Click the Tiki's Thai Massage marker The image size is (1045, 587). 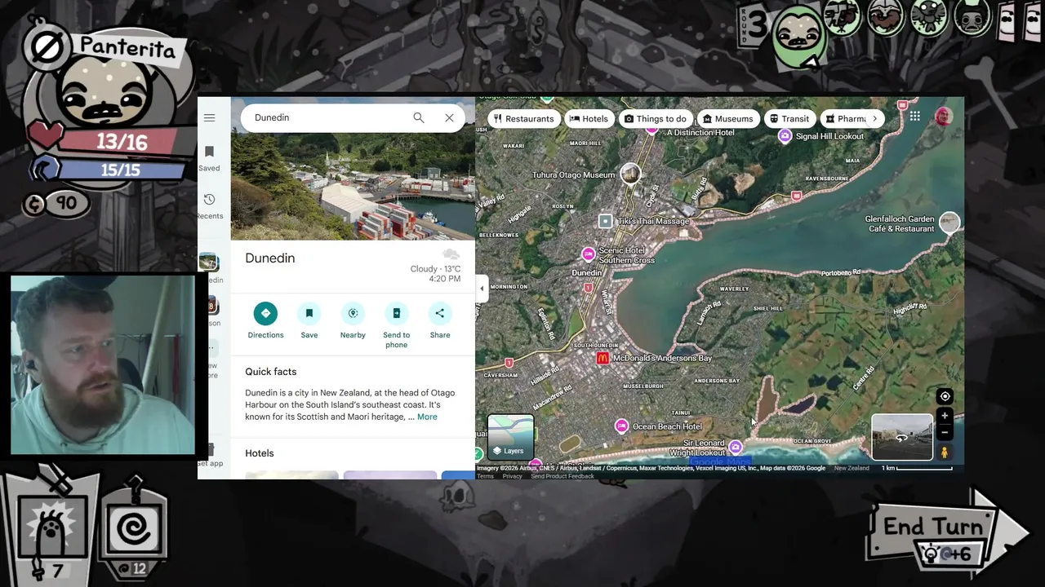click(605, 221)
